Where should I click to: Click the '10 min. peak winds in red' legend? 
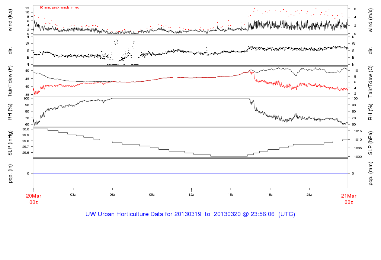tap(59, 7)
